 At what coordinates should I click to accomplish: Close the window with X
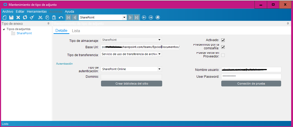(285, 5)
